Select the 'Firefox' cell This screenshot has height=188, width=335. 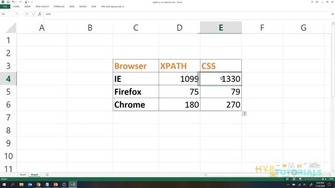pyautogui.click(x=136, y=92)
